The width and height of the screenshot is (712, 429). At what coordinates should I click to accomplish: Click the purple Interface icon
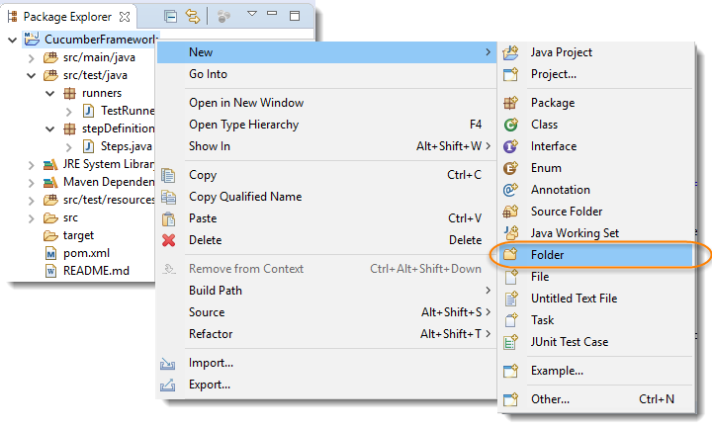[x=511, y=146]
